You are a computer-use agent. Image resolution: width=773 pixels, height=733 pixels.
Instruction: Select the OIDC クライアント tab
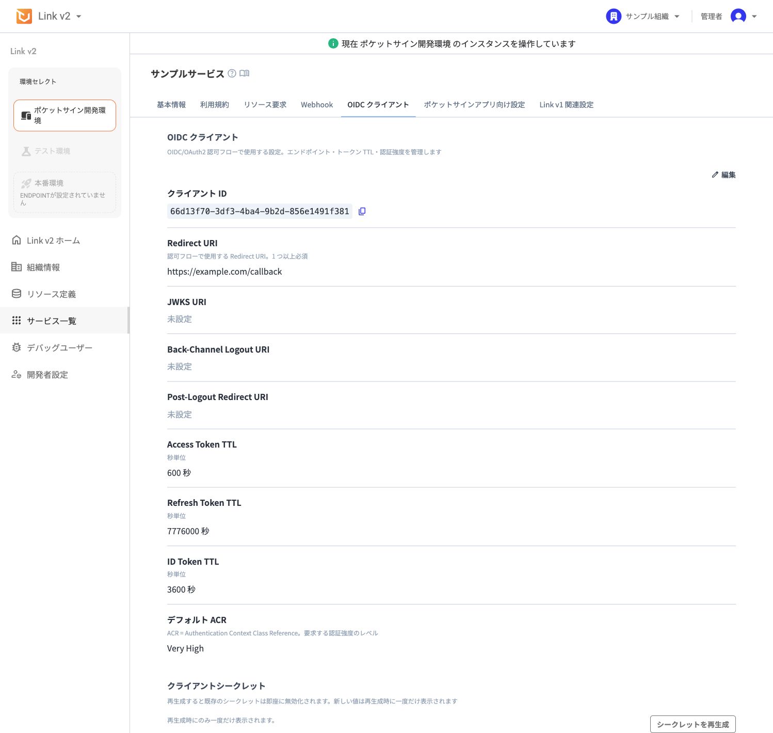(378, 105)
